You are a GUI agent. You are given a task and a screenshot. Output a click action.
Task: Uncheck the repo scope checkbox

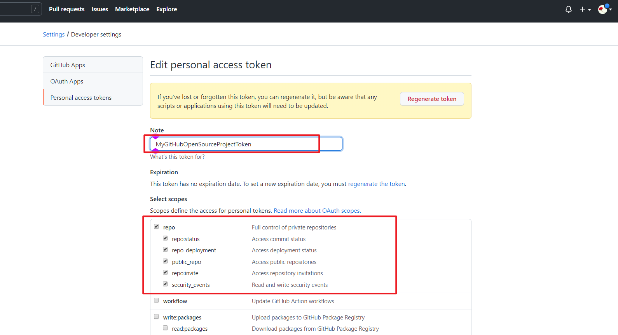pyautogui.click(x=156, y=227)
